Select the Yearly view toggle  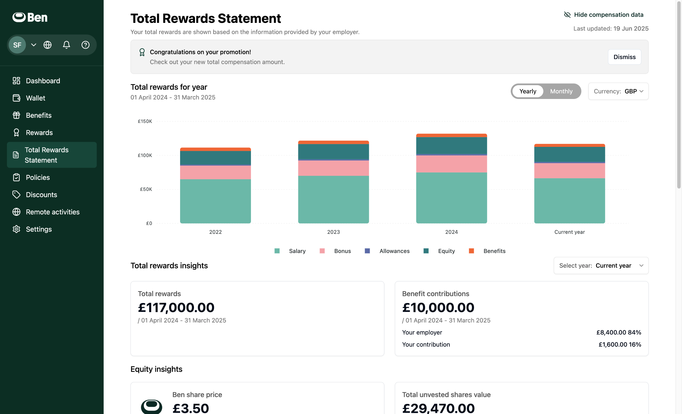[x=527, y=91]
